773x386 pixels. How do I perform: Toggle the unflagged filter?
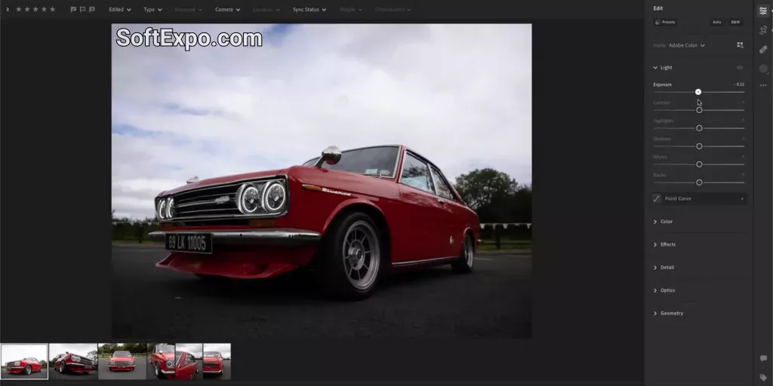[82, 9]
